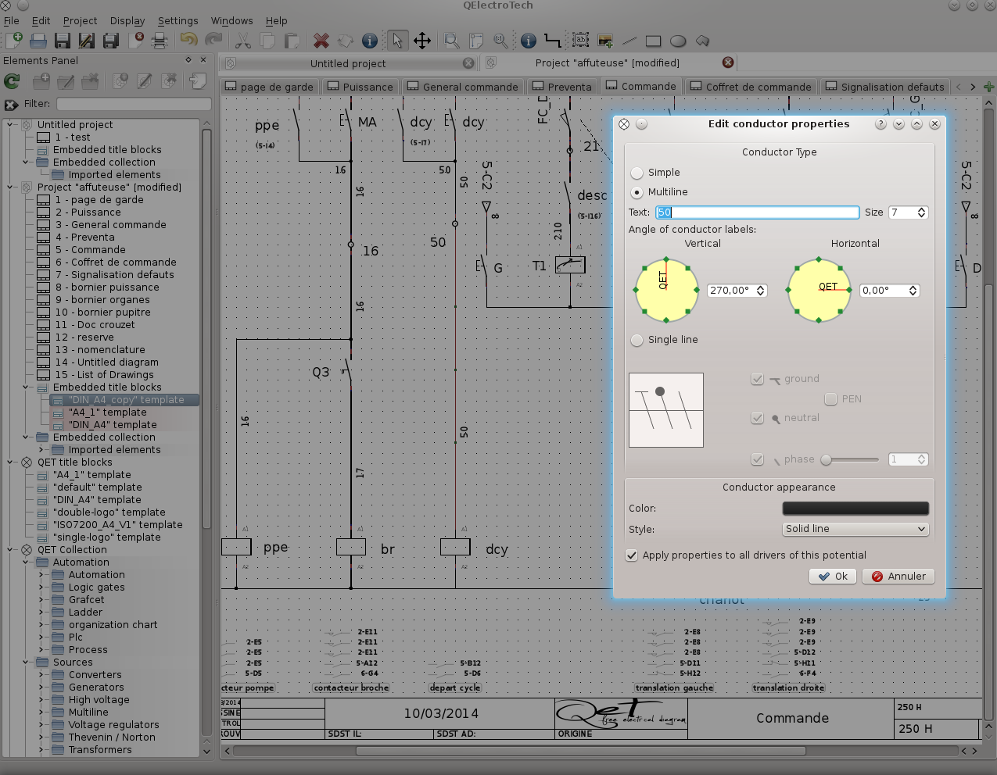Click the red Delete X icon
This screenshot has width=997, height=775.
pyautogui.click(x=321, y=41)
